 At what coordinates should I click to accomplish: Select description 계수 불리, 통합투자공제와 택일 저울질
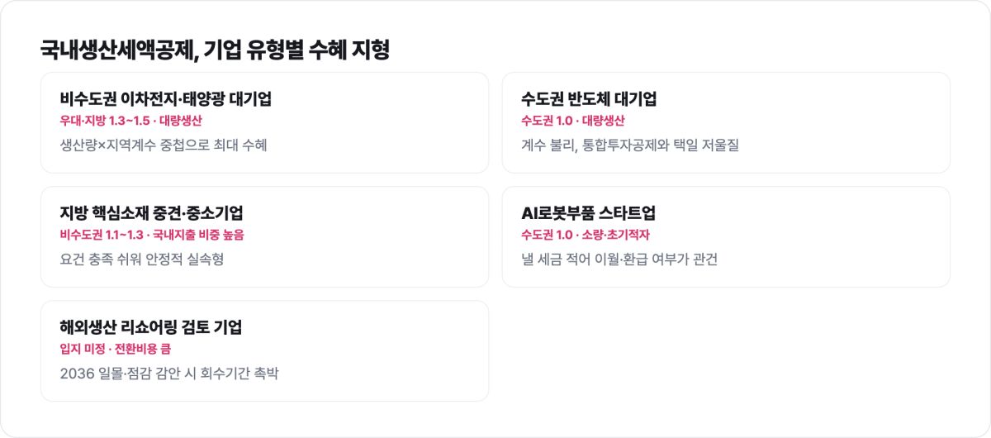tap(630, 145)
